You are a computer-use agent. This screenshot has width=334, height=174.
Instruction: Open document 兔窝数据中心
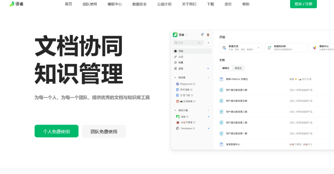[233, 144]
